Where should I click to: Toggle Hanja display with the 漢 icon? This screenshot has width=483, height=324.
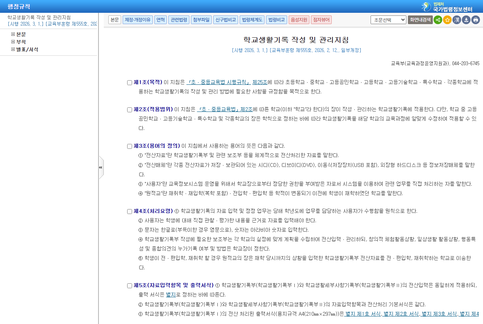pos(457,20)
